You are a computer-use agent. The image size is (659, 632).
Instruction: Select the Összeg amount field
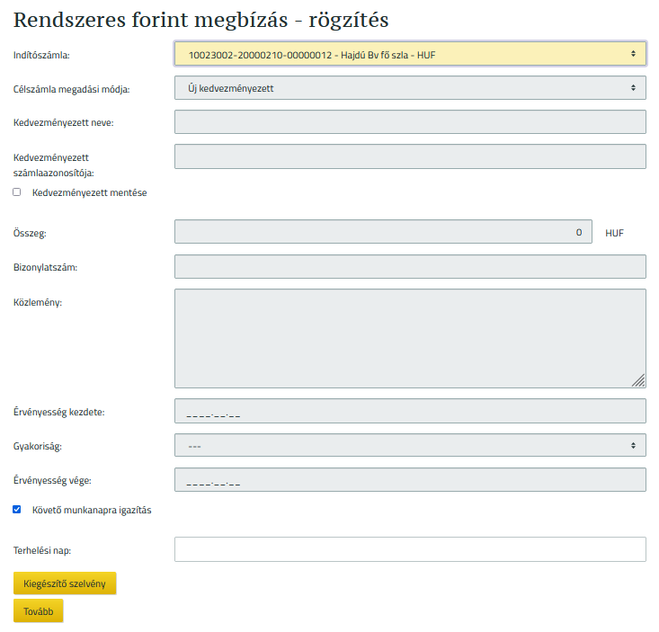(x=383, y=232)
